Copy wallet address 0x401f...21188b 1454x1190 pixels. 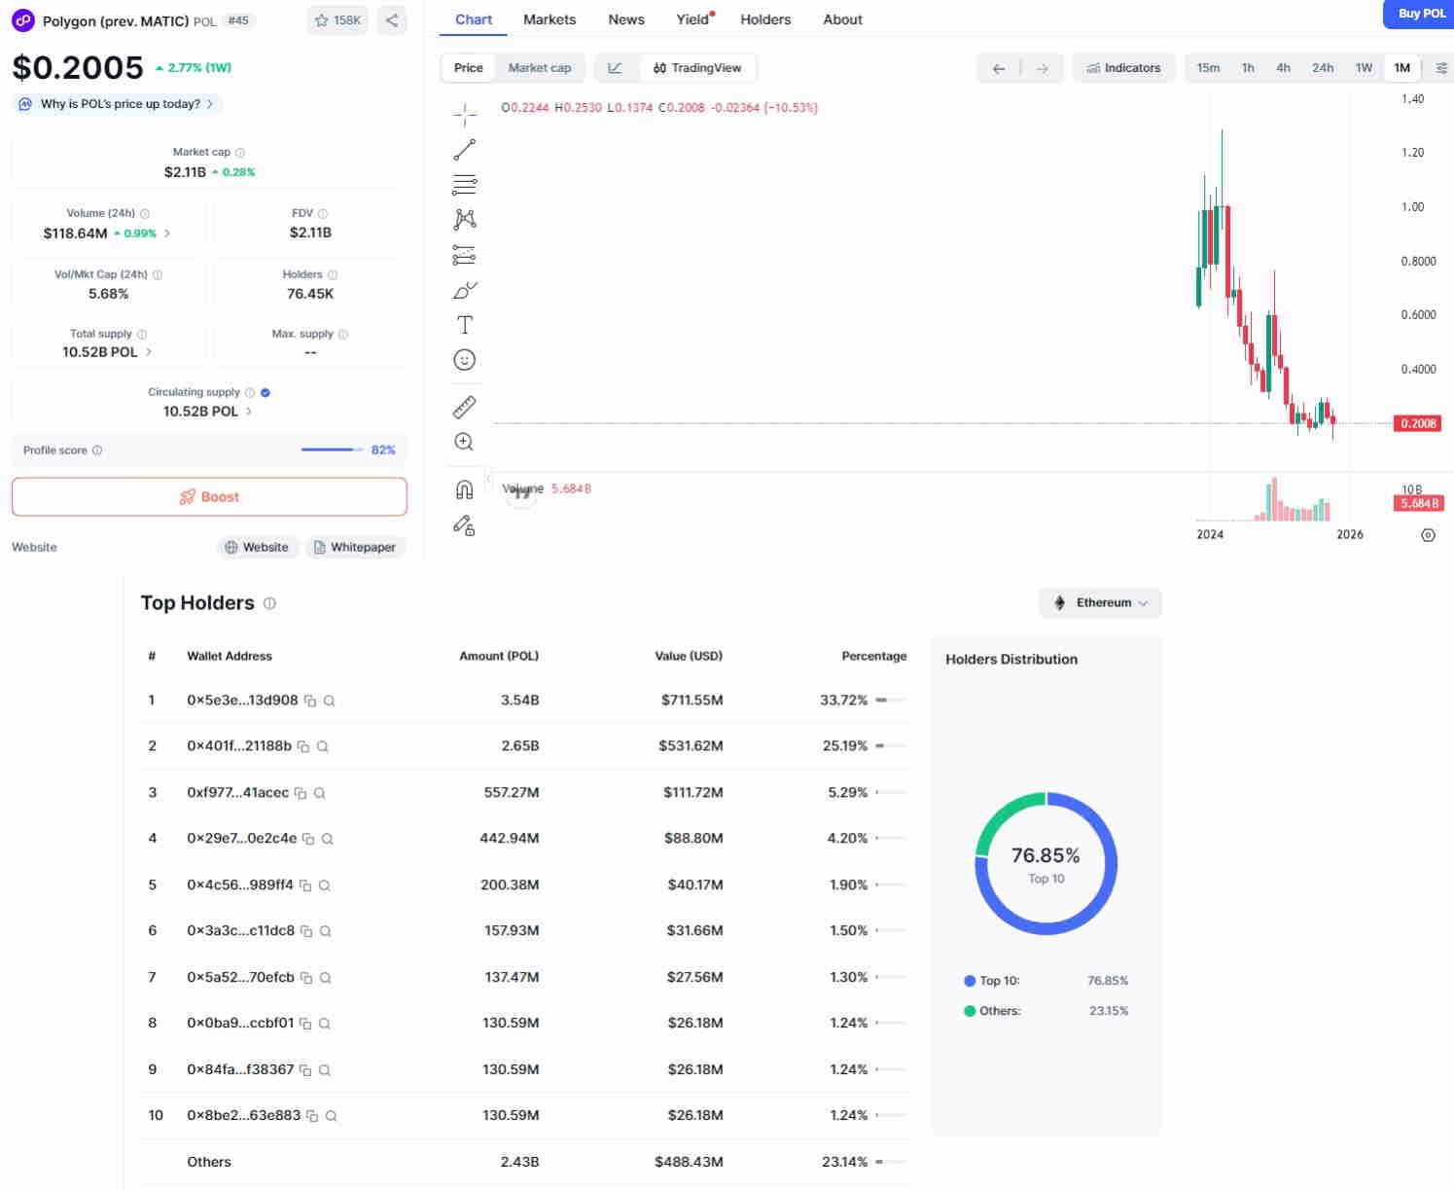click(303, 746)
